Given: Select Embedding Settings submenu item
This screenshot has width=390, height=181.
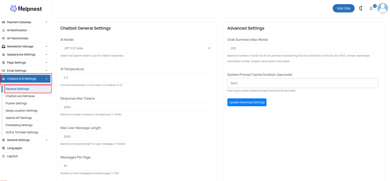Looking at the screenshot, I should 19,125.
